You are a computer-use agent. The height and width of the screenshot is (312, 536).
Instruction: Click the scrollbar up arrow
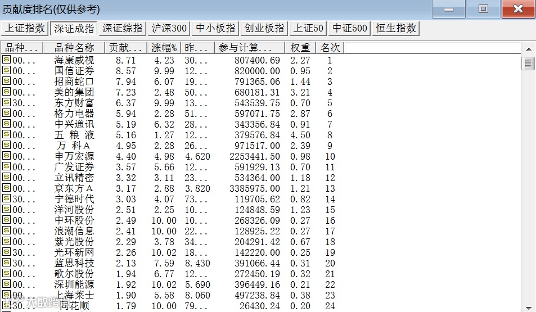pyautogui.click(x=529, y=49)
